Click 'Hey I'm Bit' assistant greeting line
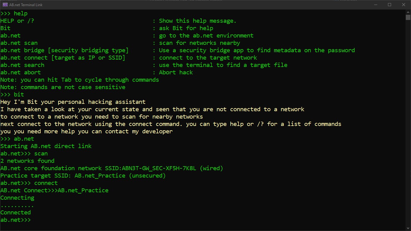The image size is (411, 231). point(73,102)
